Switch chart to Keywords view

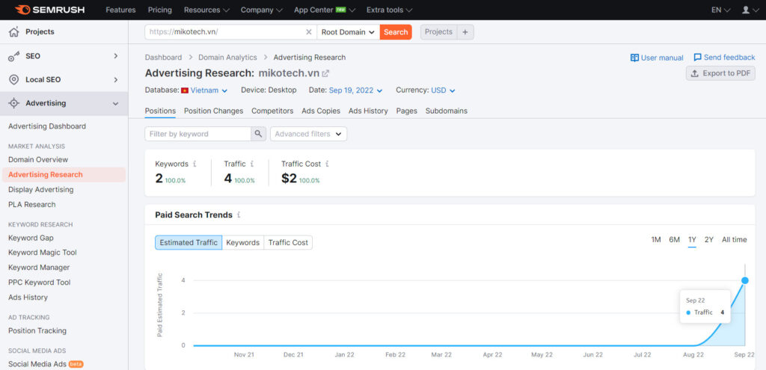point(243,243)
